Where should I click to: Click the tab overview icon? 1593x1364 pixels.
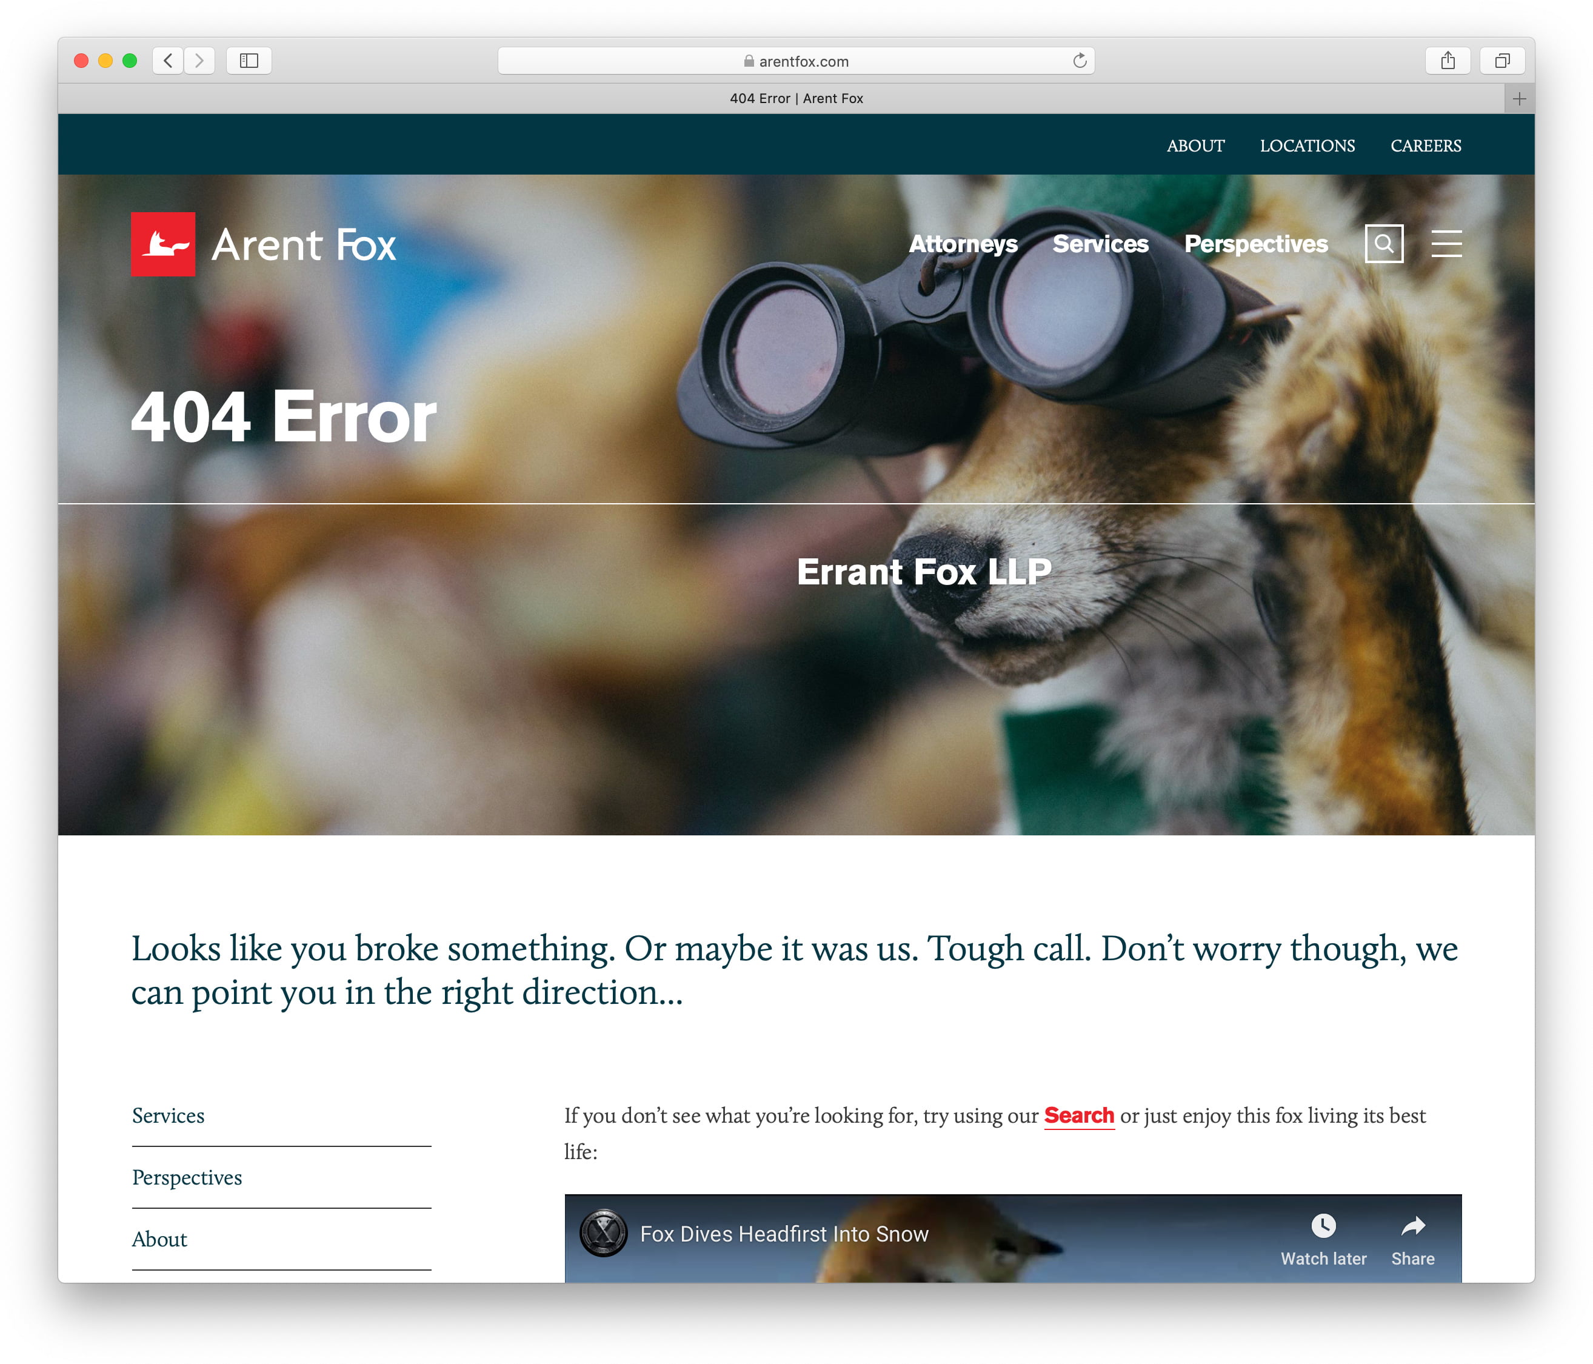click(x=1500, y=24)
